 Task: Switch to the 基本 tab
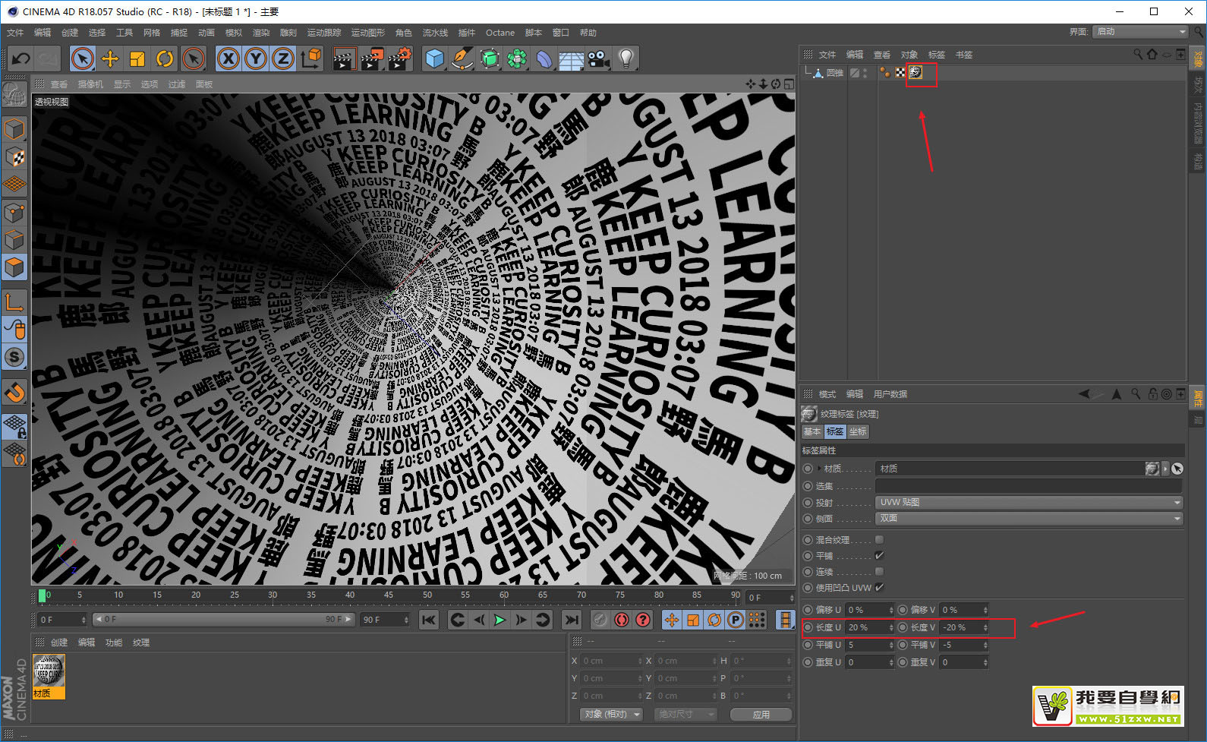pos(812,431)
